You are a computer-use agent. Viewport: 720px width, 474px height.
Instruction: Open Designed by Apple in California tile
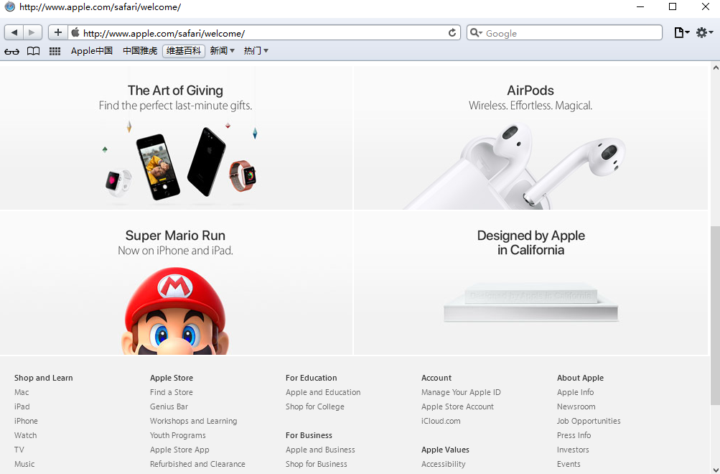click(530, 282)
